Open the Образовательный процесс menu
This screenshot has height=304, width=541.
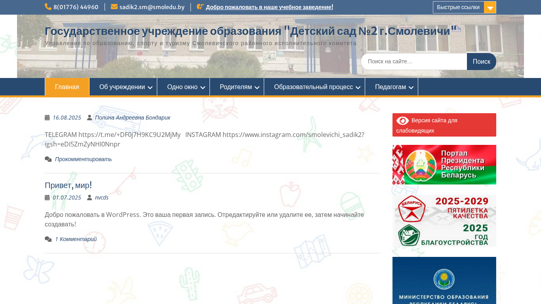[314, 87]
